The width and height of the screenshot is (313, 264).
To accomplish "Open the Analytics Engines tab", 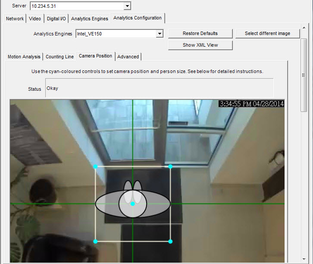I will tap(89, 19).
